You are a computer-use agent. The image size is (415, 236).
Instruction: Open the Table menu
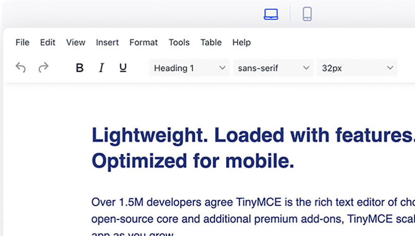(211, 42)
